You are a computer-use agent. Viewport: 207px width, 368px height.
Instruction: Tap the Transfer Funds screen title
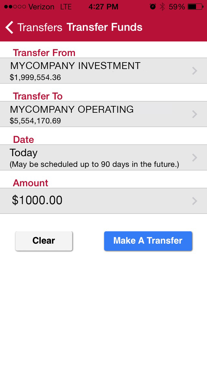pos(104,27)
